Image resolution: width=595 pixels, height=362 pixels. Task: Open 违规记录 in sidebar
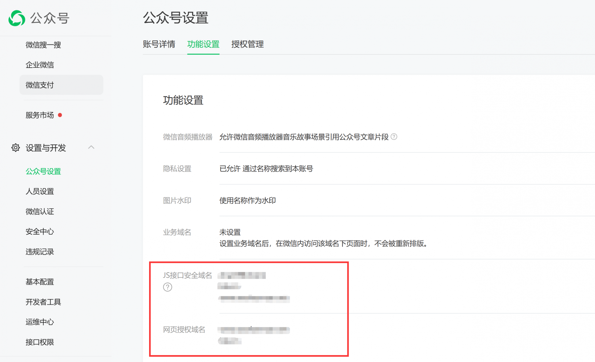[x=40, y=252]
